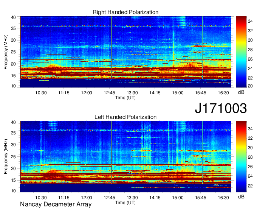Image resolution: width=257 pixels, height=209 pixels.
Task: Click the 30 dB value on Right Handed colorbar
Action: [x=250, y=40]
